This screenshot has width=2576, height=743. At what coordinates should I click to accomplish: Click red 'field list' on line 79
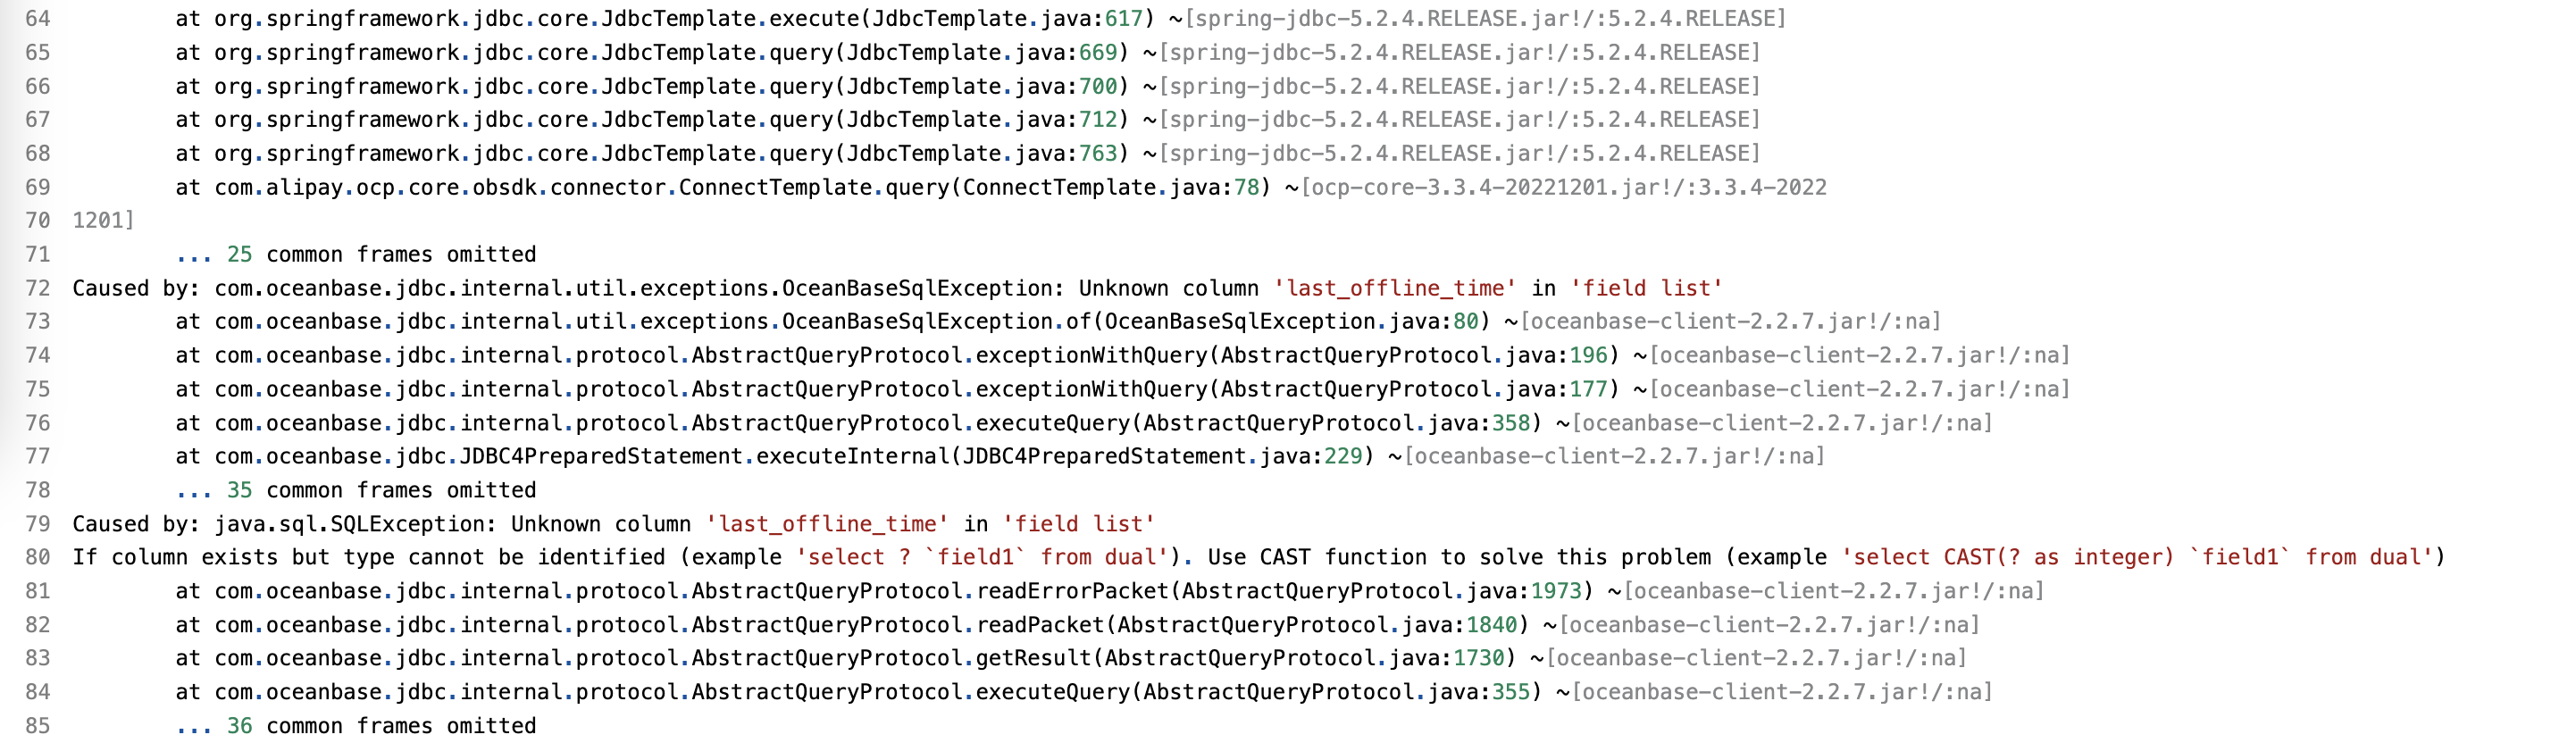pos(1079,524)
